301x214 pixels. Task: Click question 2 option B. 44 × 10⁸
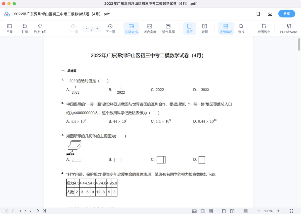(118, 121)
